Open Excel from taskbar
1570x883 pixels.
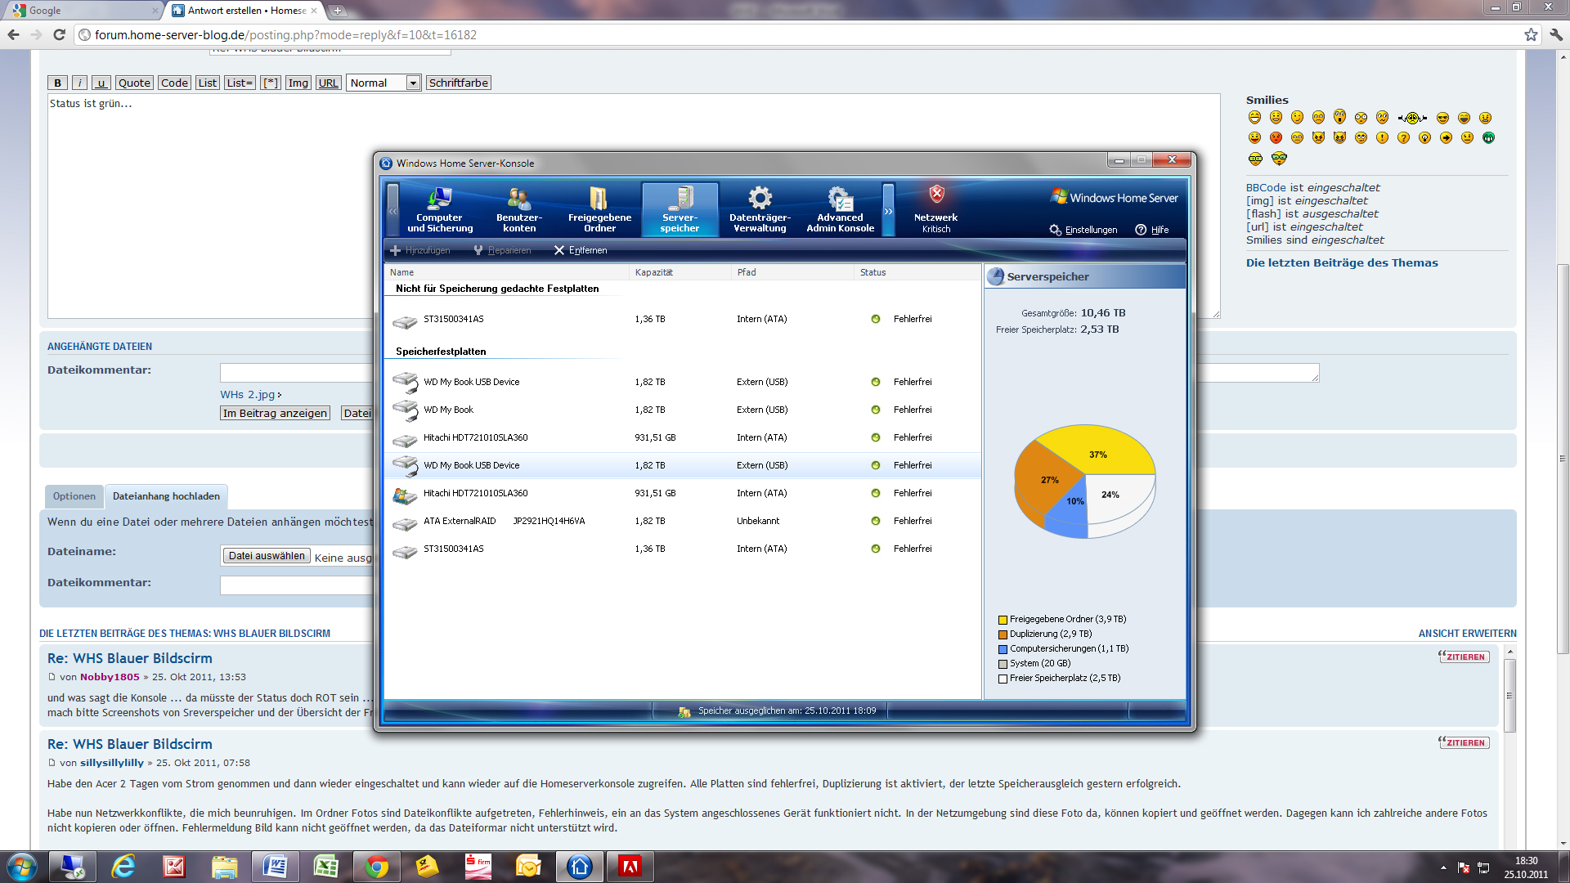(325, 867)
